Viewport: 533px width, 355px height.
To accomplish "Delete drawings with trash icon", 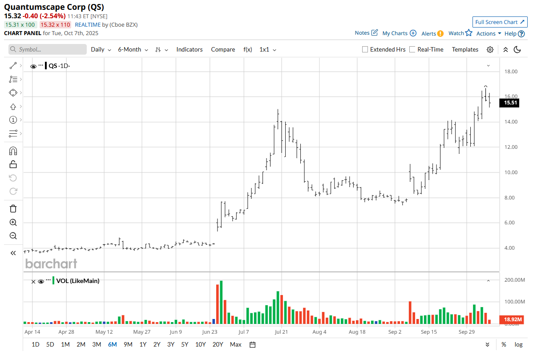I will (x=13, y=209).
